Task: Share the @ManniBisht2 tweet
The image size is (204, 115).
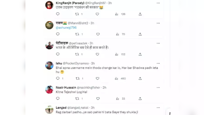Action: point(140,34)
